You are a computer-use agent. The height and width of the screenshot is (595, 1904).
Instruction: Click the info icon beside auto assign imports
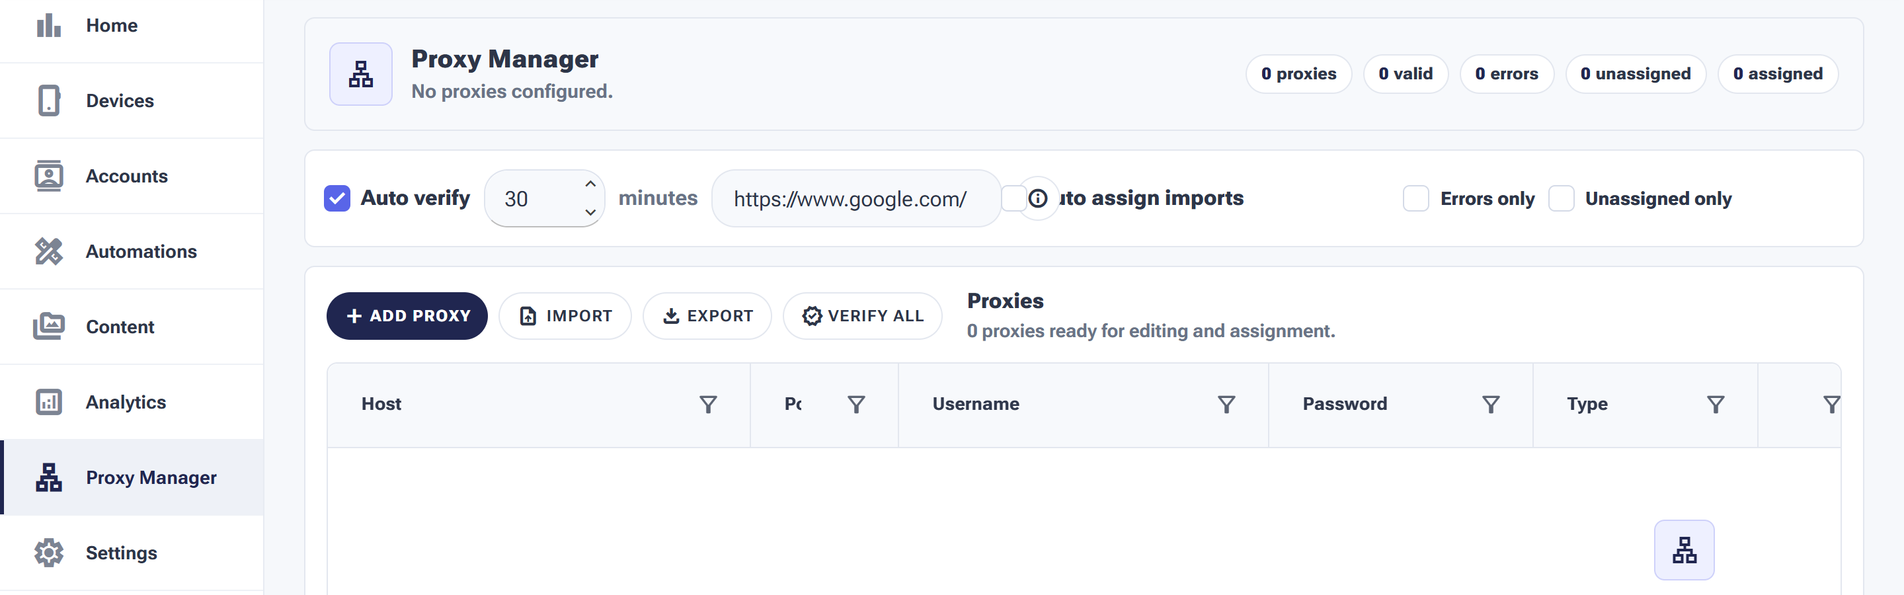(x=1038, y=198)
